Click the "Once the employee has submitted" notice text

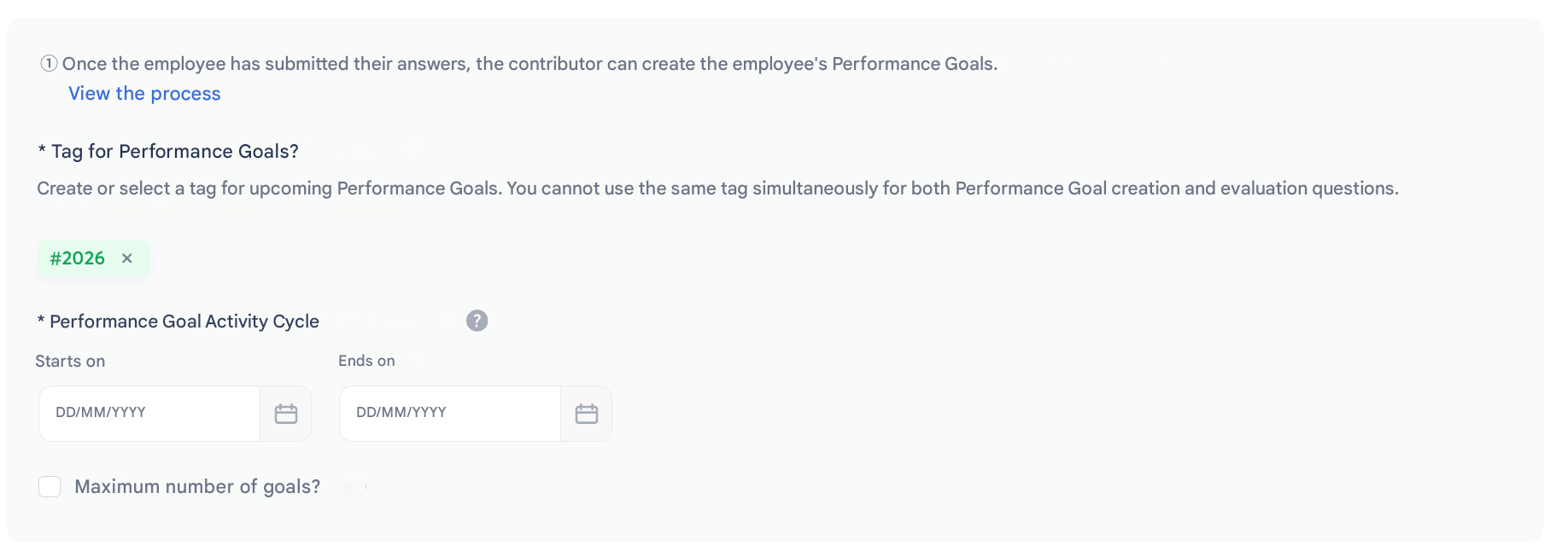click(x=529, y=64)
